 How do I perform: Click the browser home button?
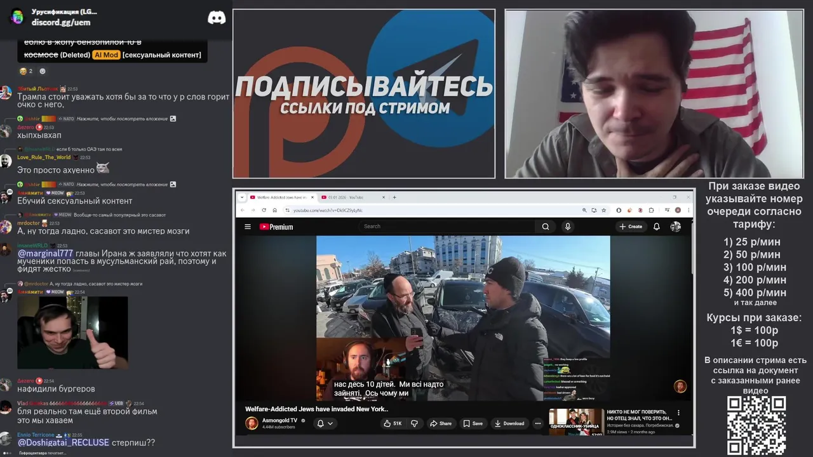(274, 210)
